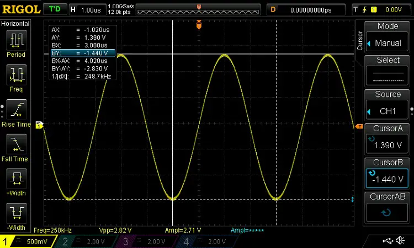The image size is (414, 248).
Task: Click the Cursor menu tab label
Action: coord(359,41)
